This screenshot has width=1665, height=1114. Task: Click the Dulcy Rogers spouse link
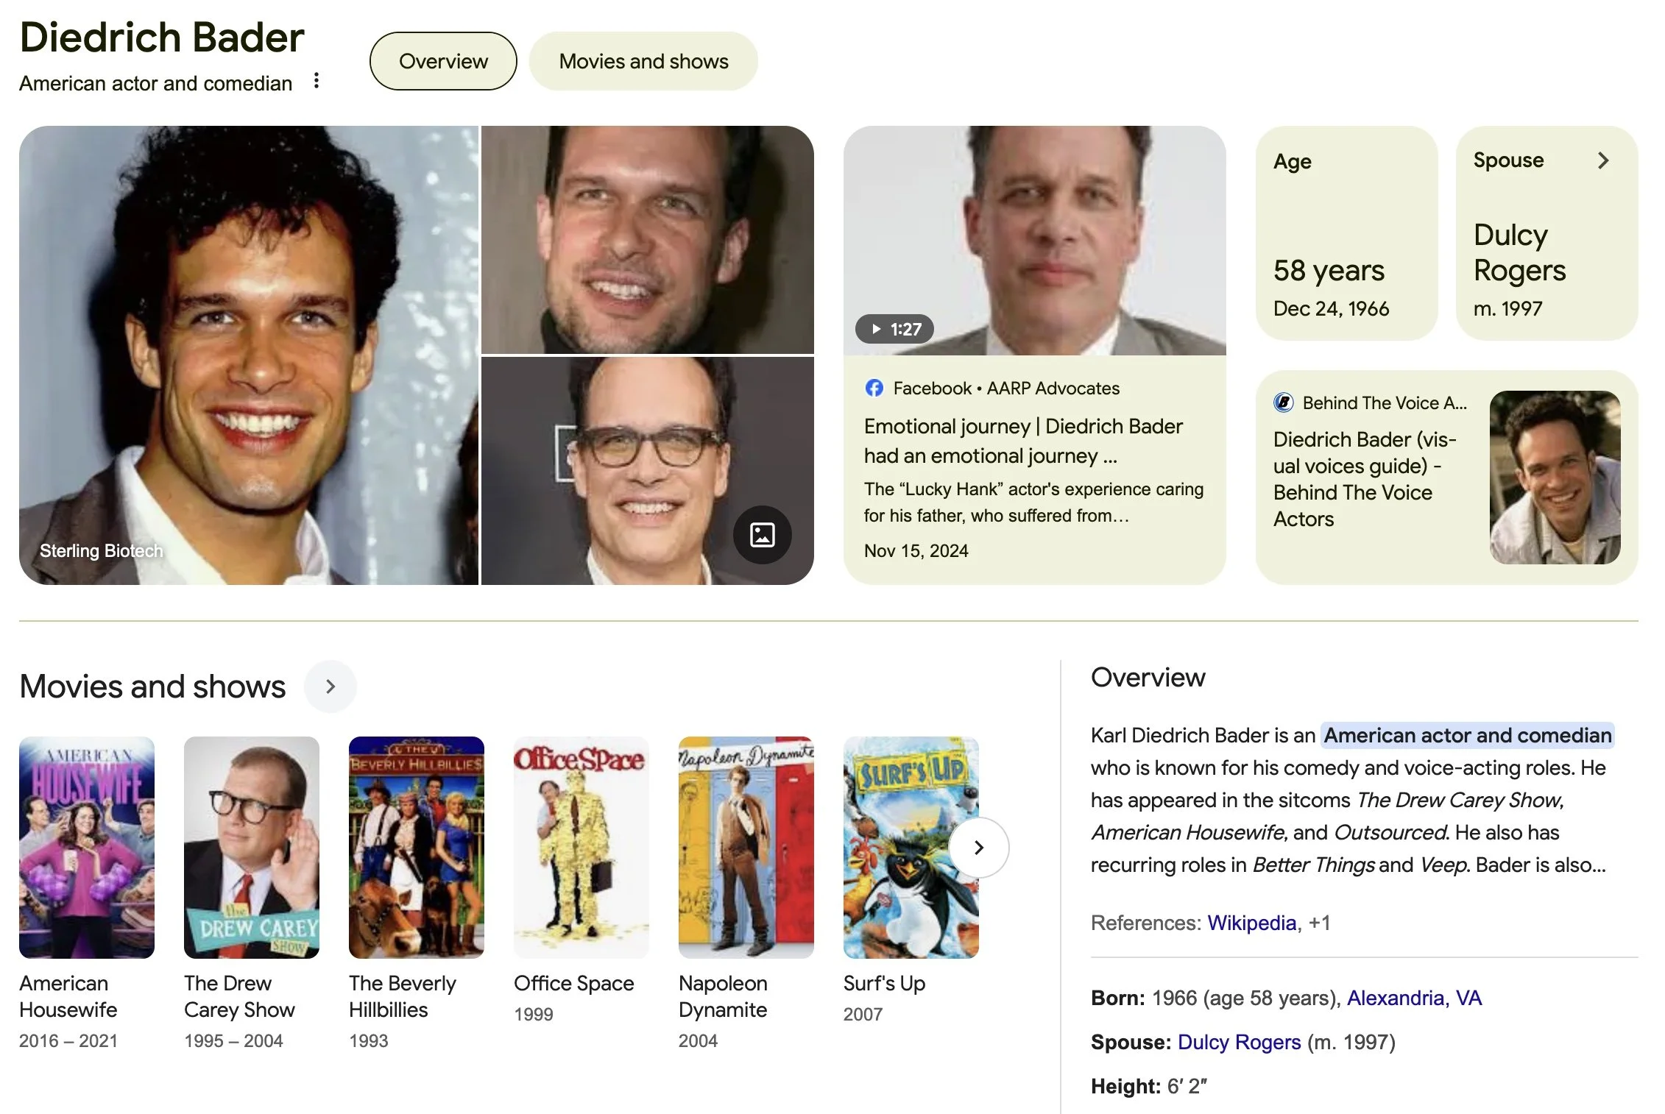(1239, 1042)
